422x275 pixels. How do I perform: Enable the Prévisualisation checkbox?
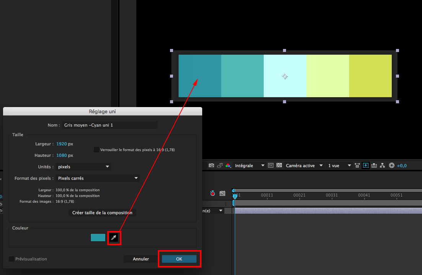(x=11, y=259)
